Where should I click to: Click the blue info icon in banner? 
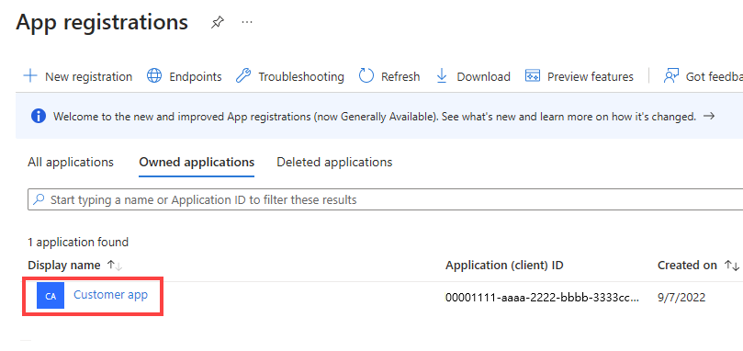click(x=39, y=116)
